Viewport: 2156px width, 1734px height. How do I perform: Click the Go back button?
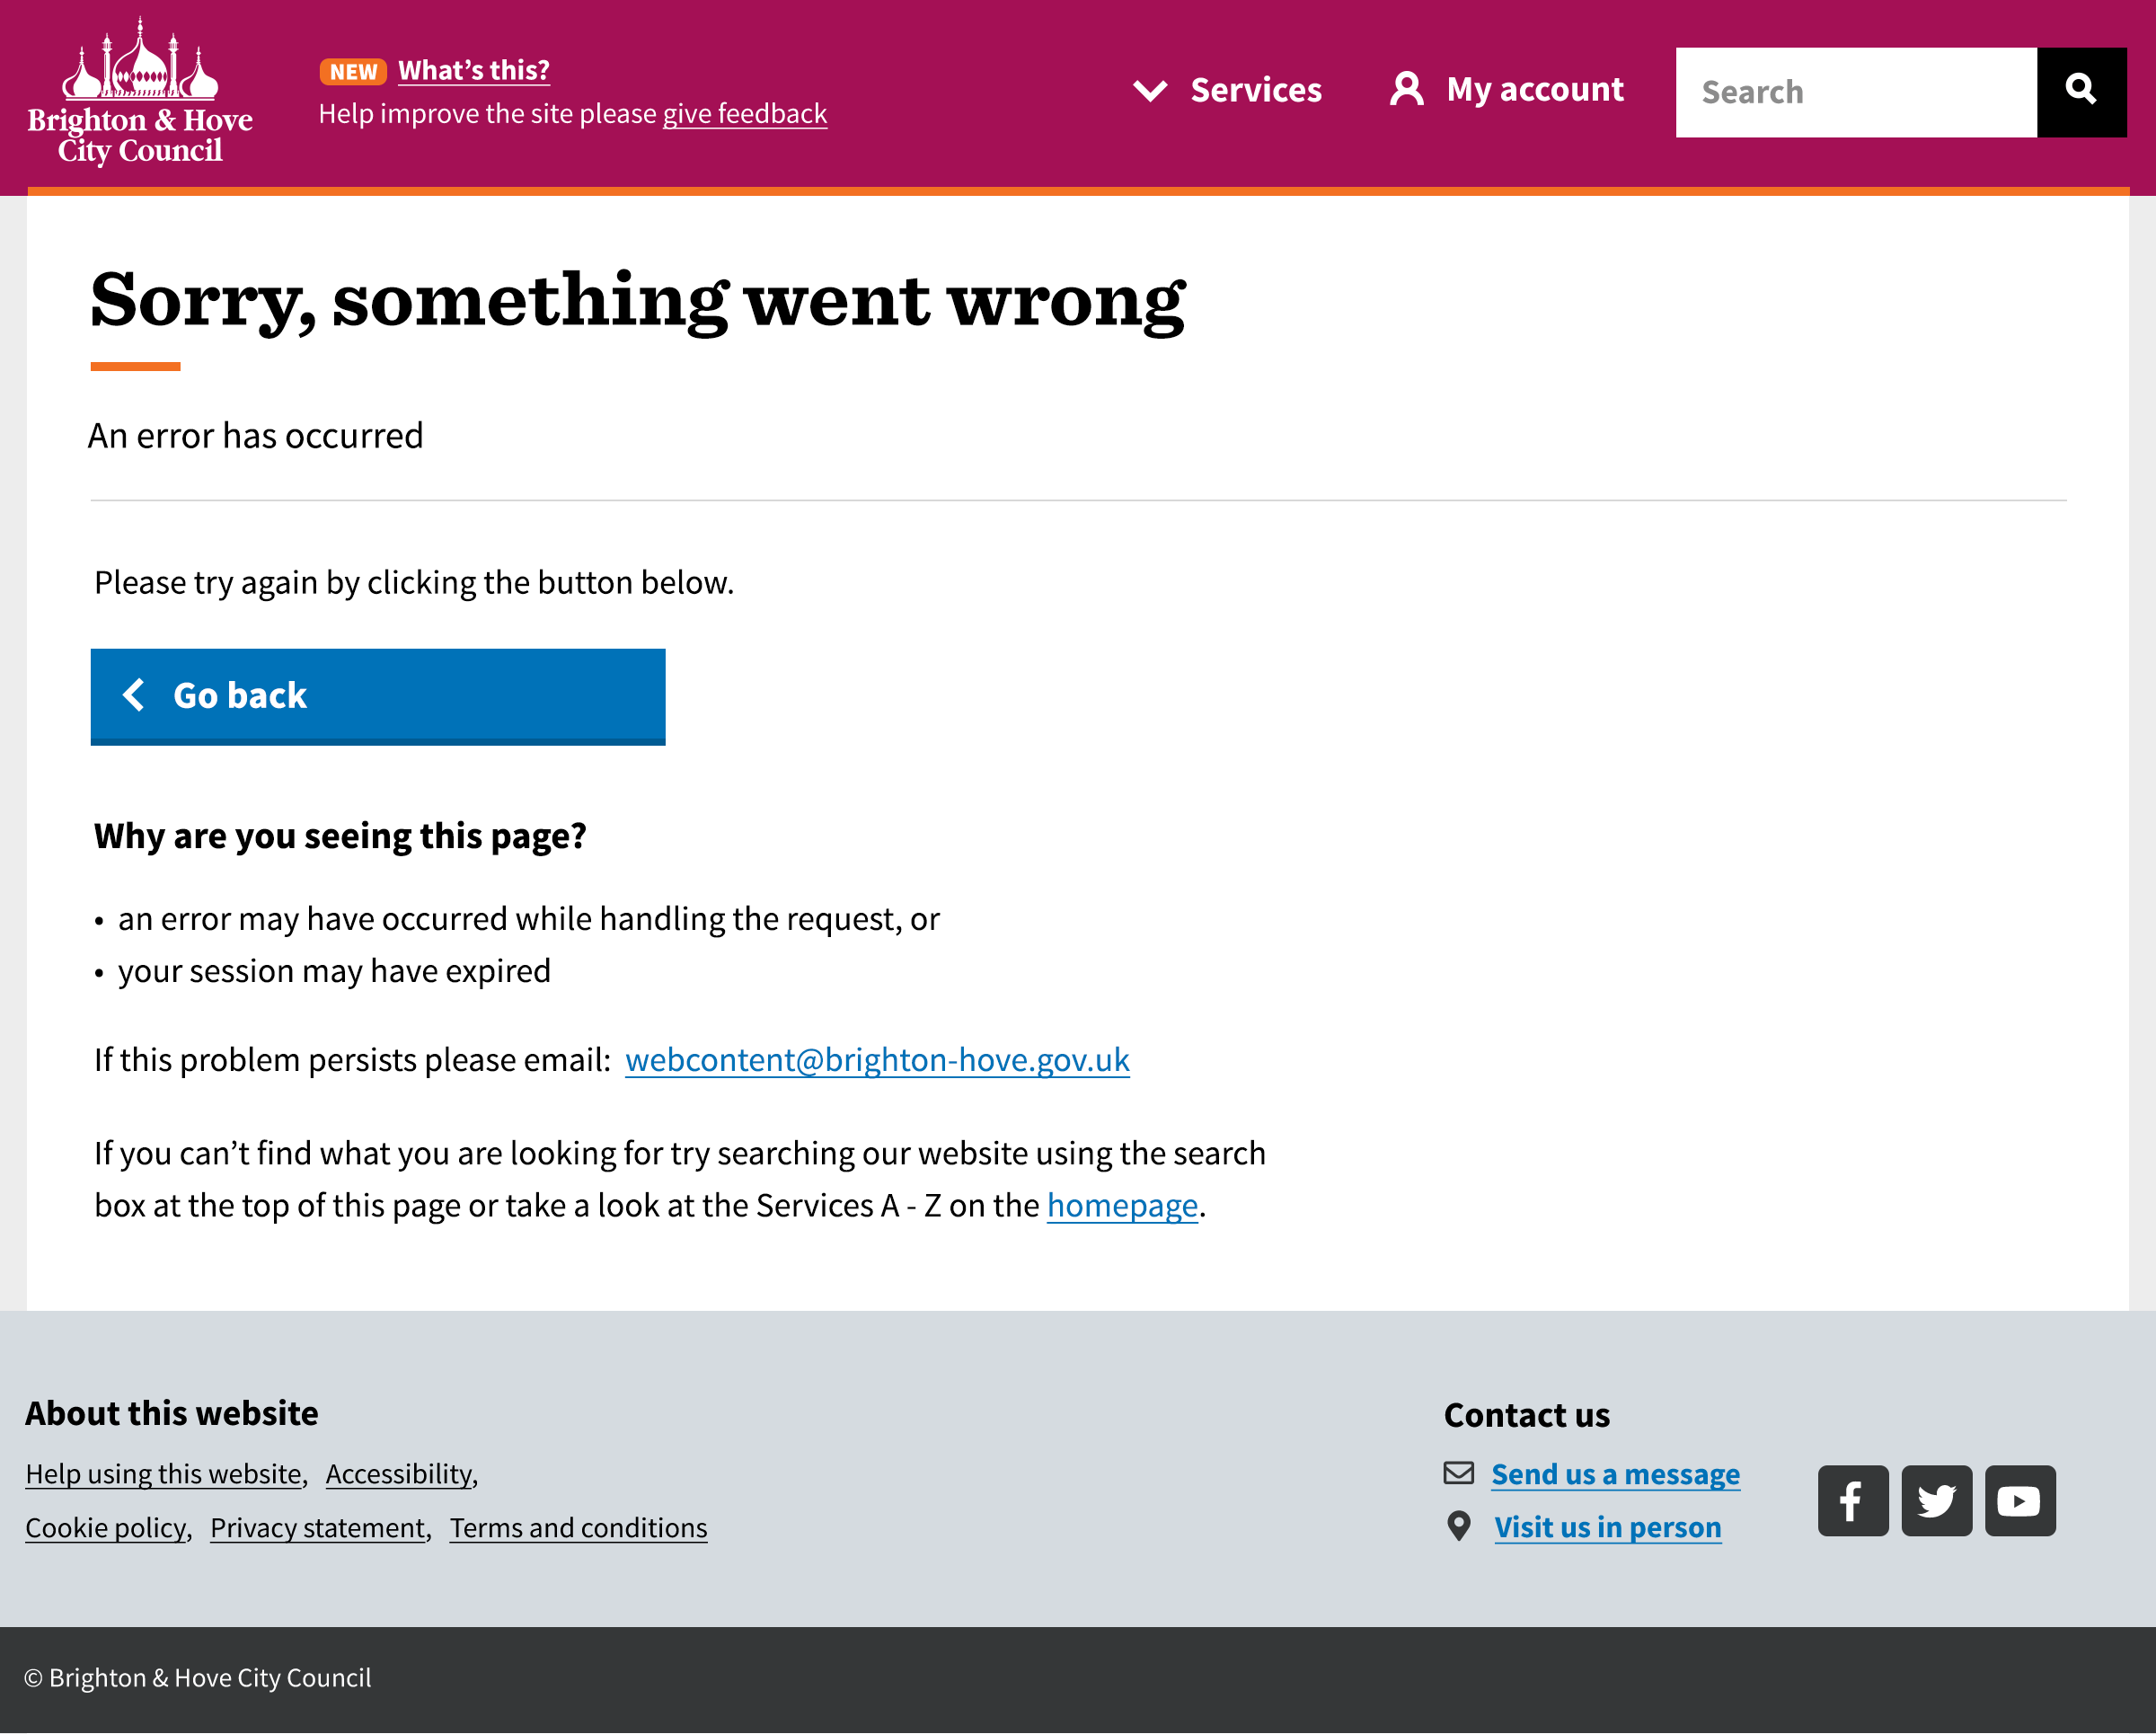[x=377, y=696]
